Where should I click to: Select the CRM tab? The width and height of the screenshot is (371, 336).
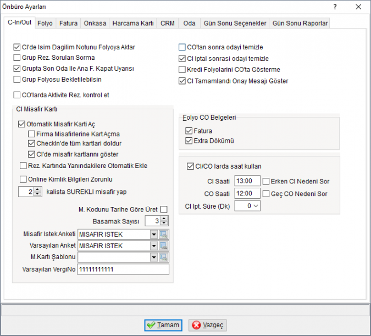pos(168,24)
